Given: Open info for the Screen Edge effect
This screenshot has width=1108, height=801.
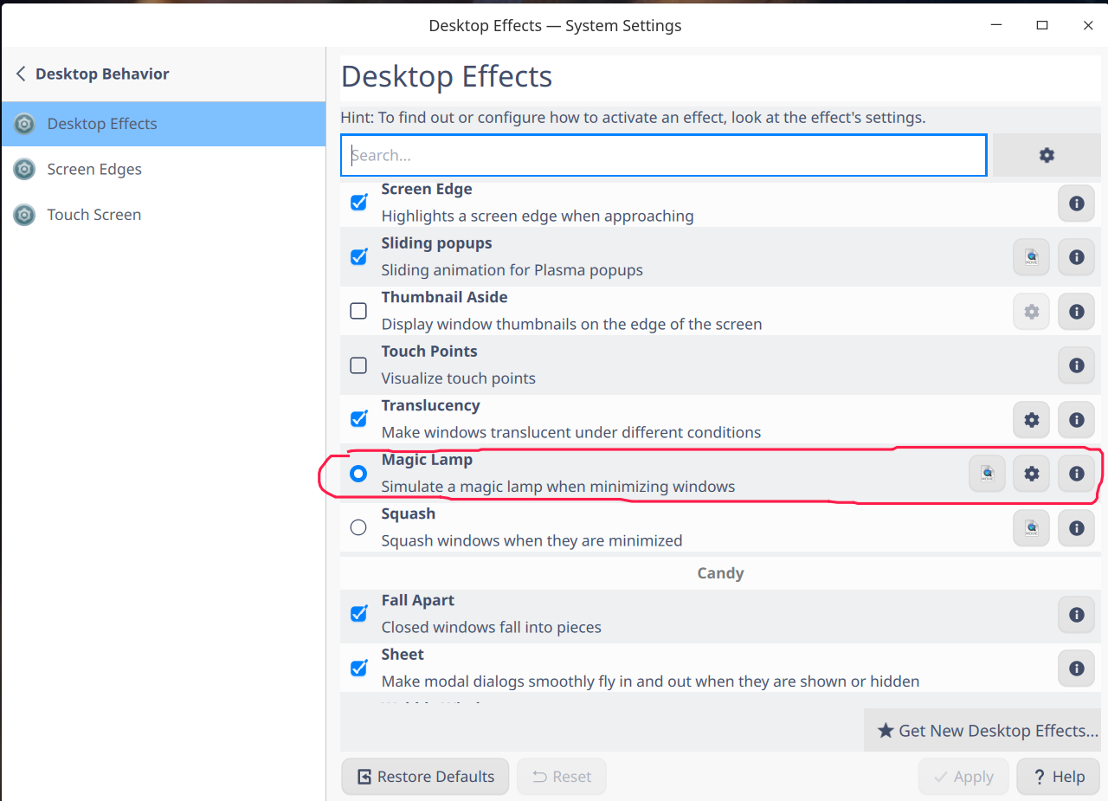Looking at the screenshot, I should pyautogui.click(x=1076, y=203).
